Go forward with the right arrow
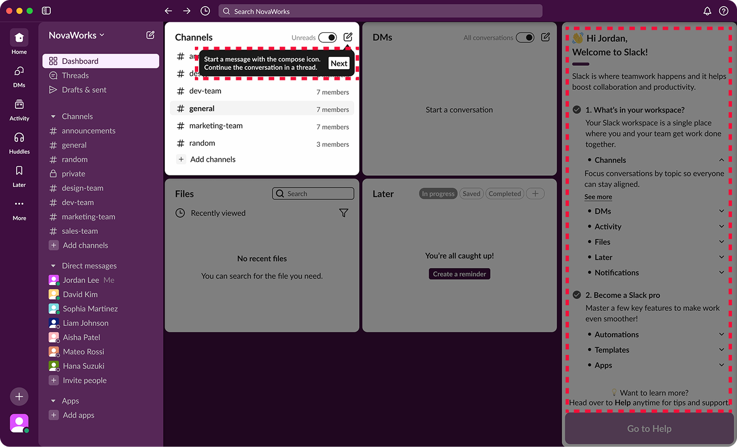737x447 pixels. (x=186, y=11)
